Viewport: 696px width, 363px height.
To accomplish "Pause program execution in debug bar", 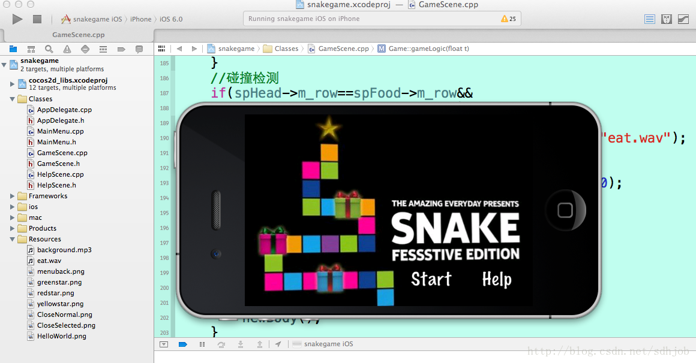I will (x=202, y=344).
